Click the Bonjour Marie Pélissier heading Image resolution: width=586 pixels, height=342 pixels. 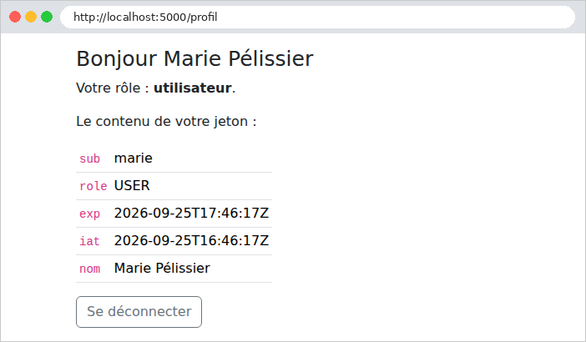[194, 59]
